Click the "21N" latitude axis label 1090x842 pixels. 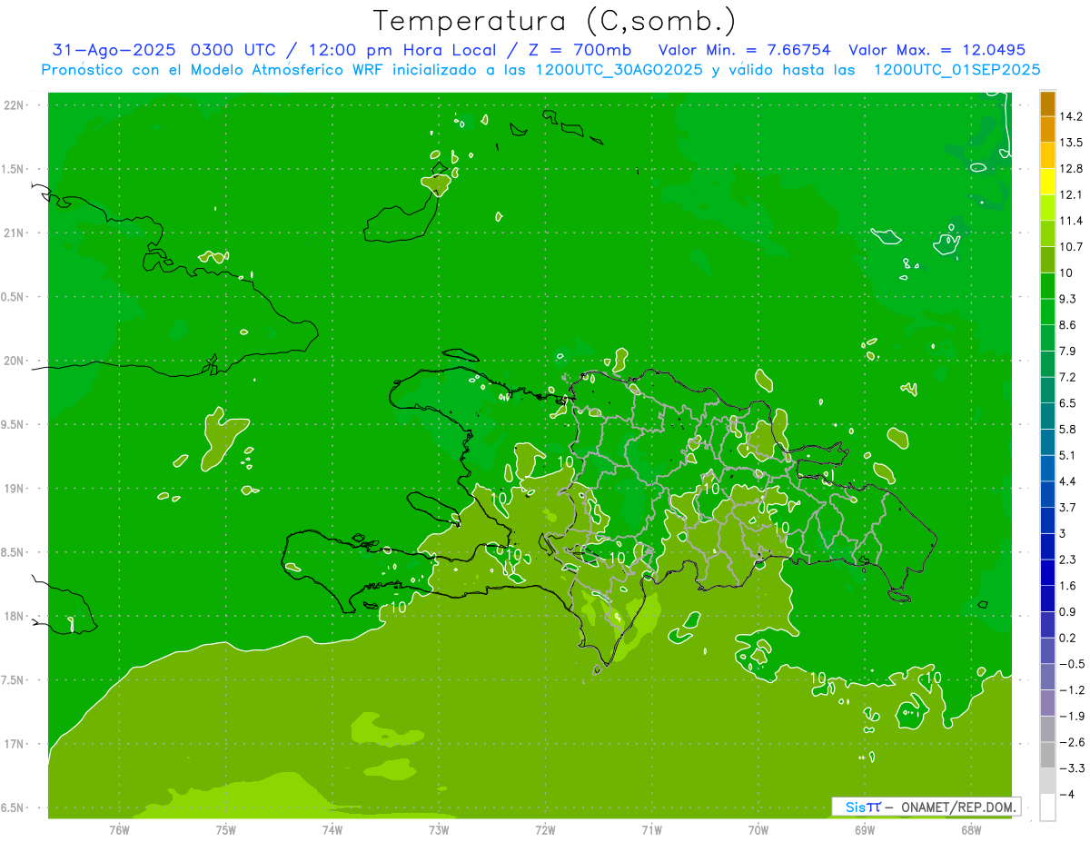[x=15, y=233]
